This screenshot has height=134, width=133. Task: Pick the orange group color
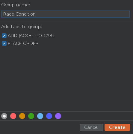[22, 116]
